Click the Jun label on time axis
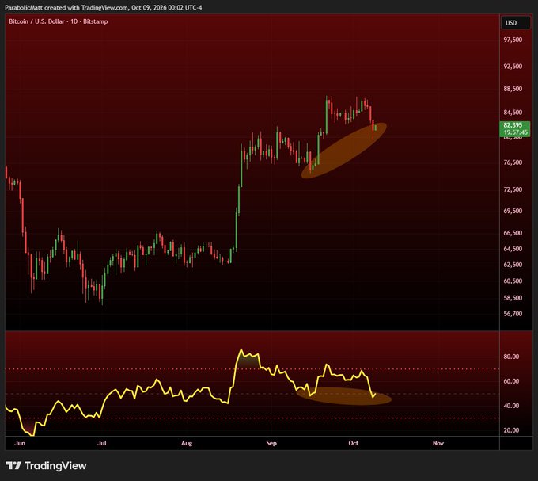This screenshot has width=538, height=481. click(x=20, y=443)
